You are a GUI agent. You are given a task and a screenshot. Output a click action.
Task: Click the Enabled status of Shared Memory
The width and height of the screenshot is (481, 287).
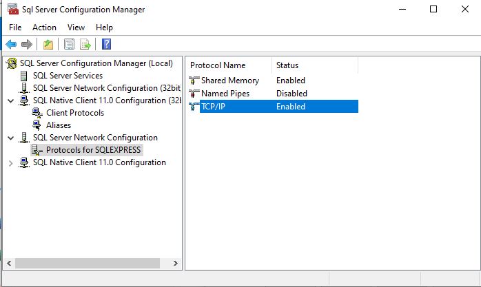[x=291, y=81]
